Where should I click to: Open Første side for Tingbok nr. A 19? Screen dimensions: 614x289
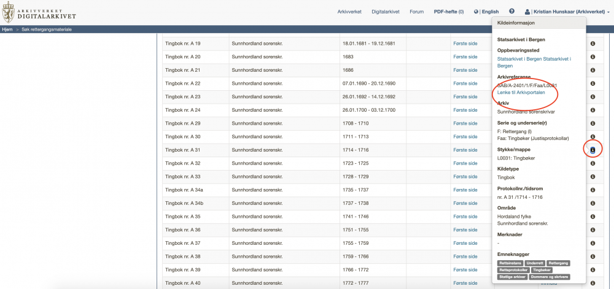(x=465, y=44)
